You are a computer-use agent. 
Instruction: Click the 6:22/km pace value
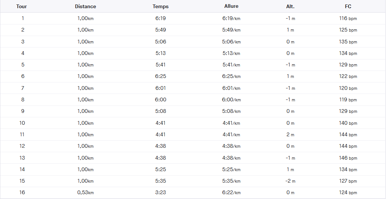pos(231,192)
